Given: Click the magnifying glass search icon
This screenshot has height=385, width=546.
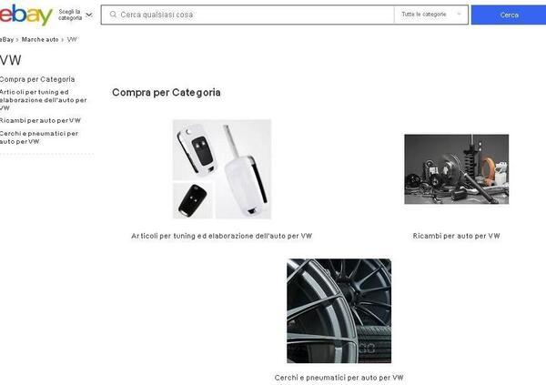Looking at the screenshot, I should point(113,15).
